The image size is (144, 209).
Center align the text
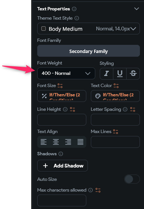56,142
